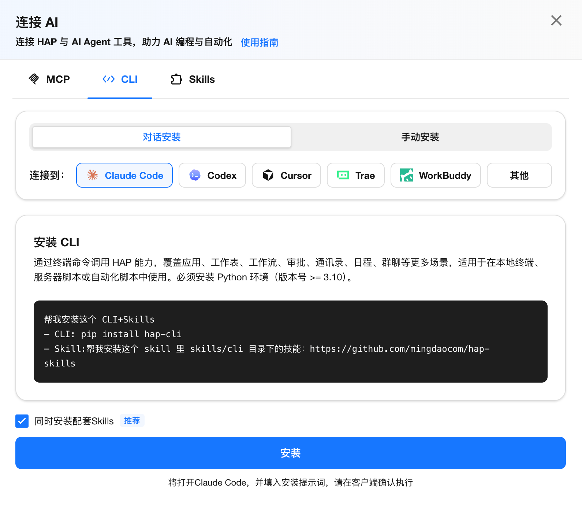Switch to 手动安装 mode
This screenshot has height=505, width=582.
pos(420,137)
